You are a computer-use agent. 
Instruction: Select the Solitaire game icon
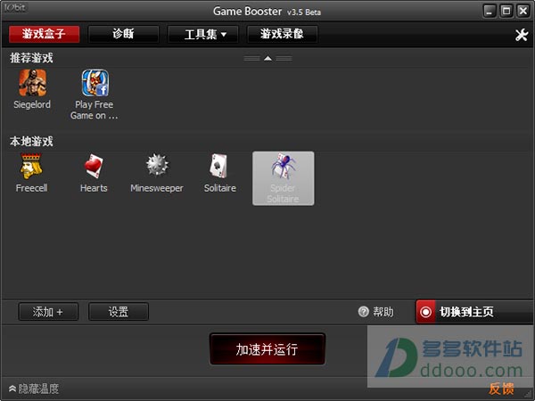[x=219, y=166]
